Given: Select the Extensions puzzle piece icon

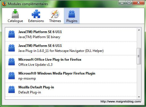Looking at the screenshot, I should click(x=36, y=14).
